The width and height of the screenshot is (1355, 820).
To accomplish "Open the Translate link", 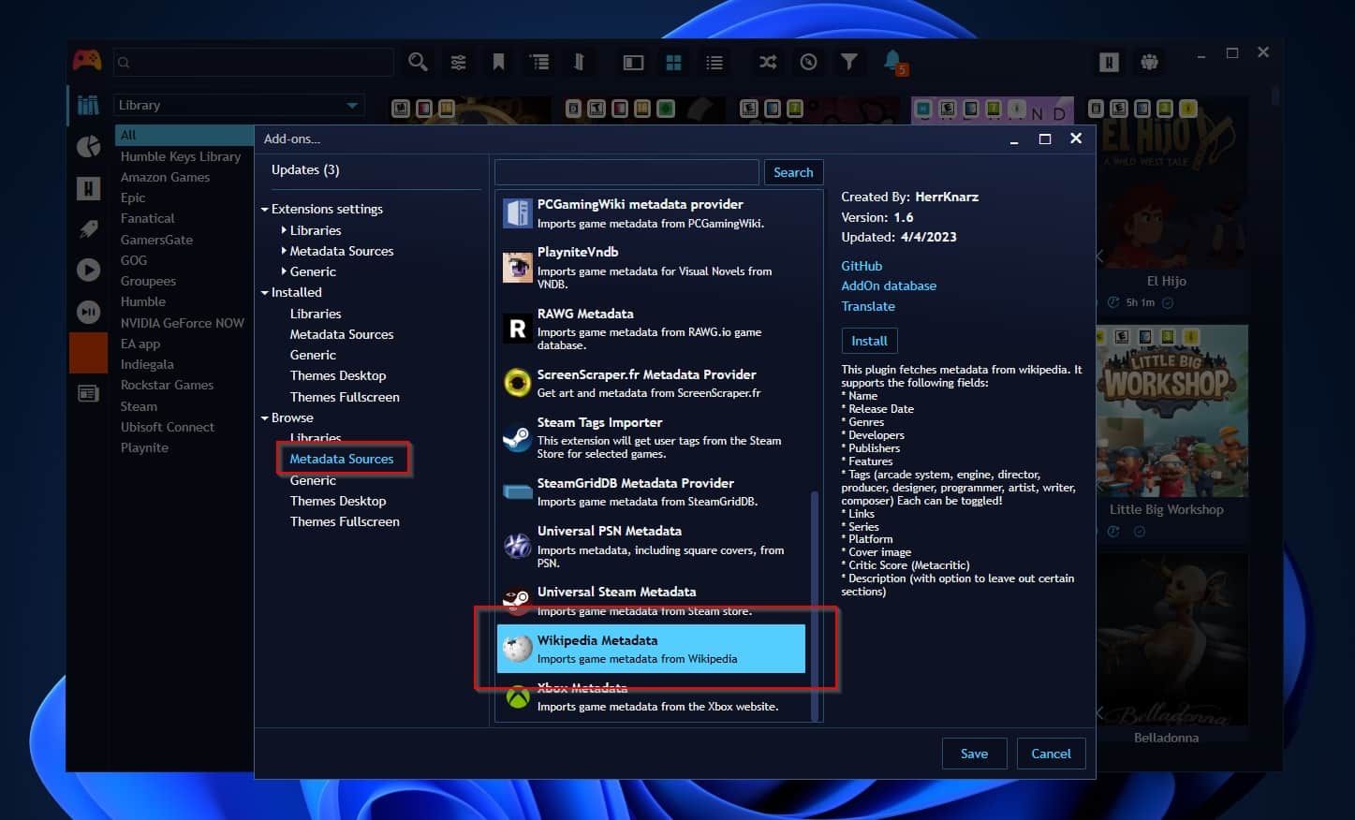I will pyautogui.click(x=868, y=306).
